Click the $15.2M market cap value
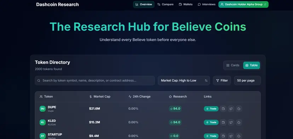The width and height of the screenshot is (293, 139). (94, 122)
